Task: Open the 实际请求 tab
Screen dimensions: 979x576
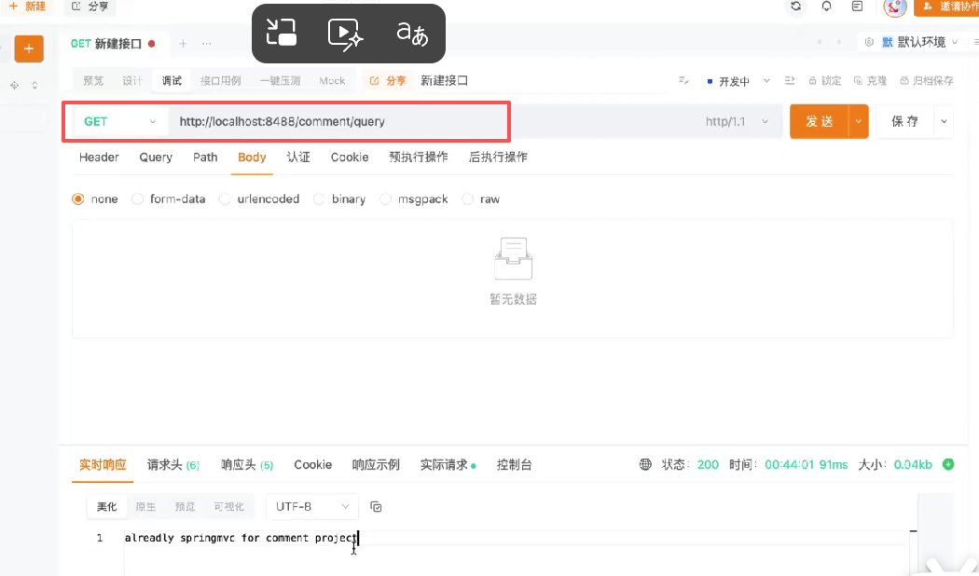Action: [448, 465]
